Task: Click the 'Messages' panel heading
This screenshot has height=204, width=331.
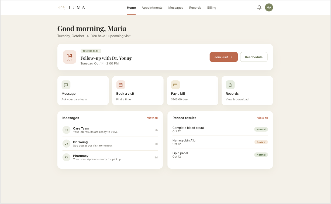Action: (71, 118)
